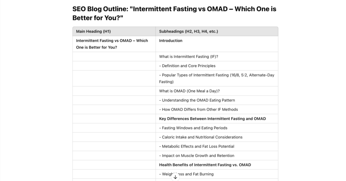Click 'Understanding the OMAD Eating Pattern' row

point(217,100)
